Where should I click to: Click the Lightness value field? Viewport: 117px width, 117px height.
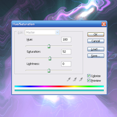[66, 64]
